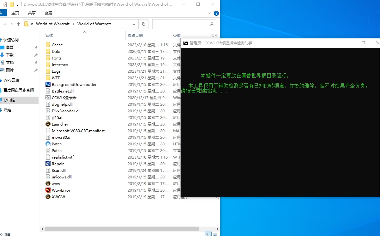Expand the address bar history dropdown
The image size is (380, 236).
click(x=134, y=24)
